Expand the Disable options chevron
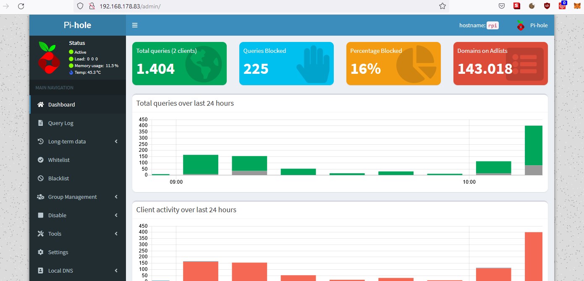 tap(116, 215)
